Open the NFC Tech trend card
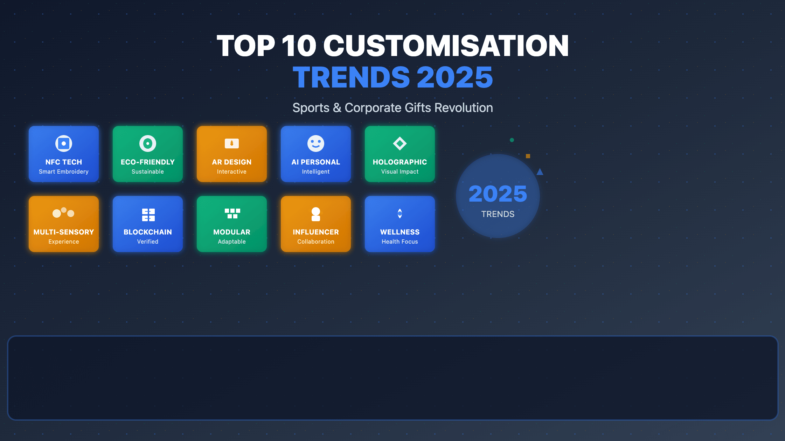The image size is (785, 441). point(63,154)
